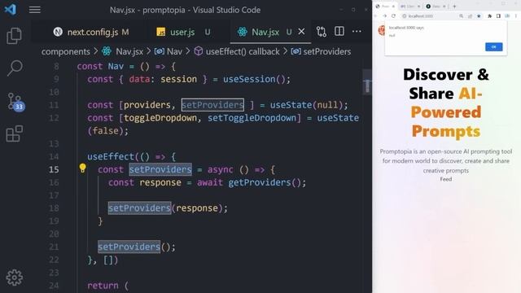
Task: Click setProviders on line 11
Action: point(212,105)
